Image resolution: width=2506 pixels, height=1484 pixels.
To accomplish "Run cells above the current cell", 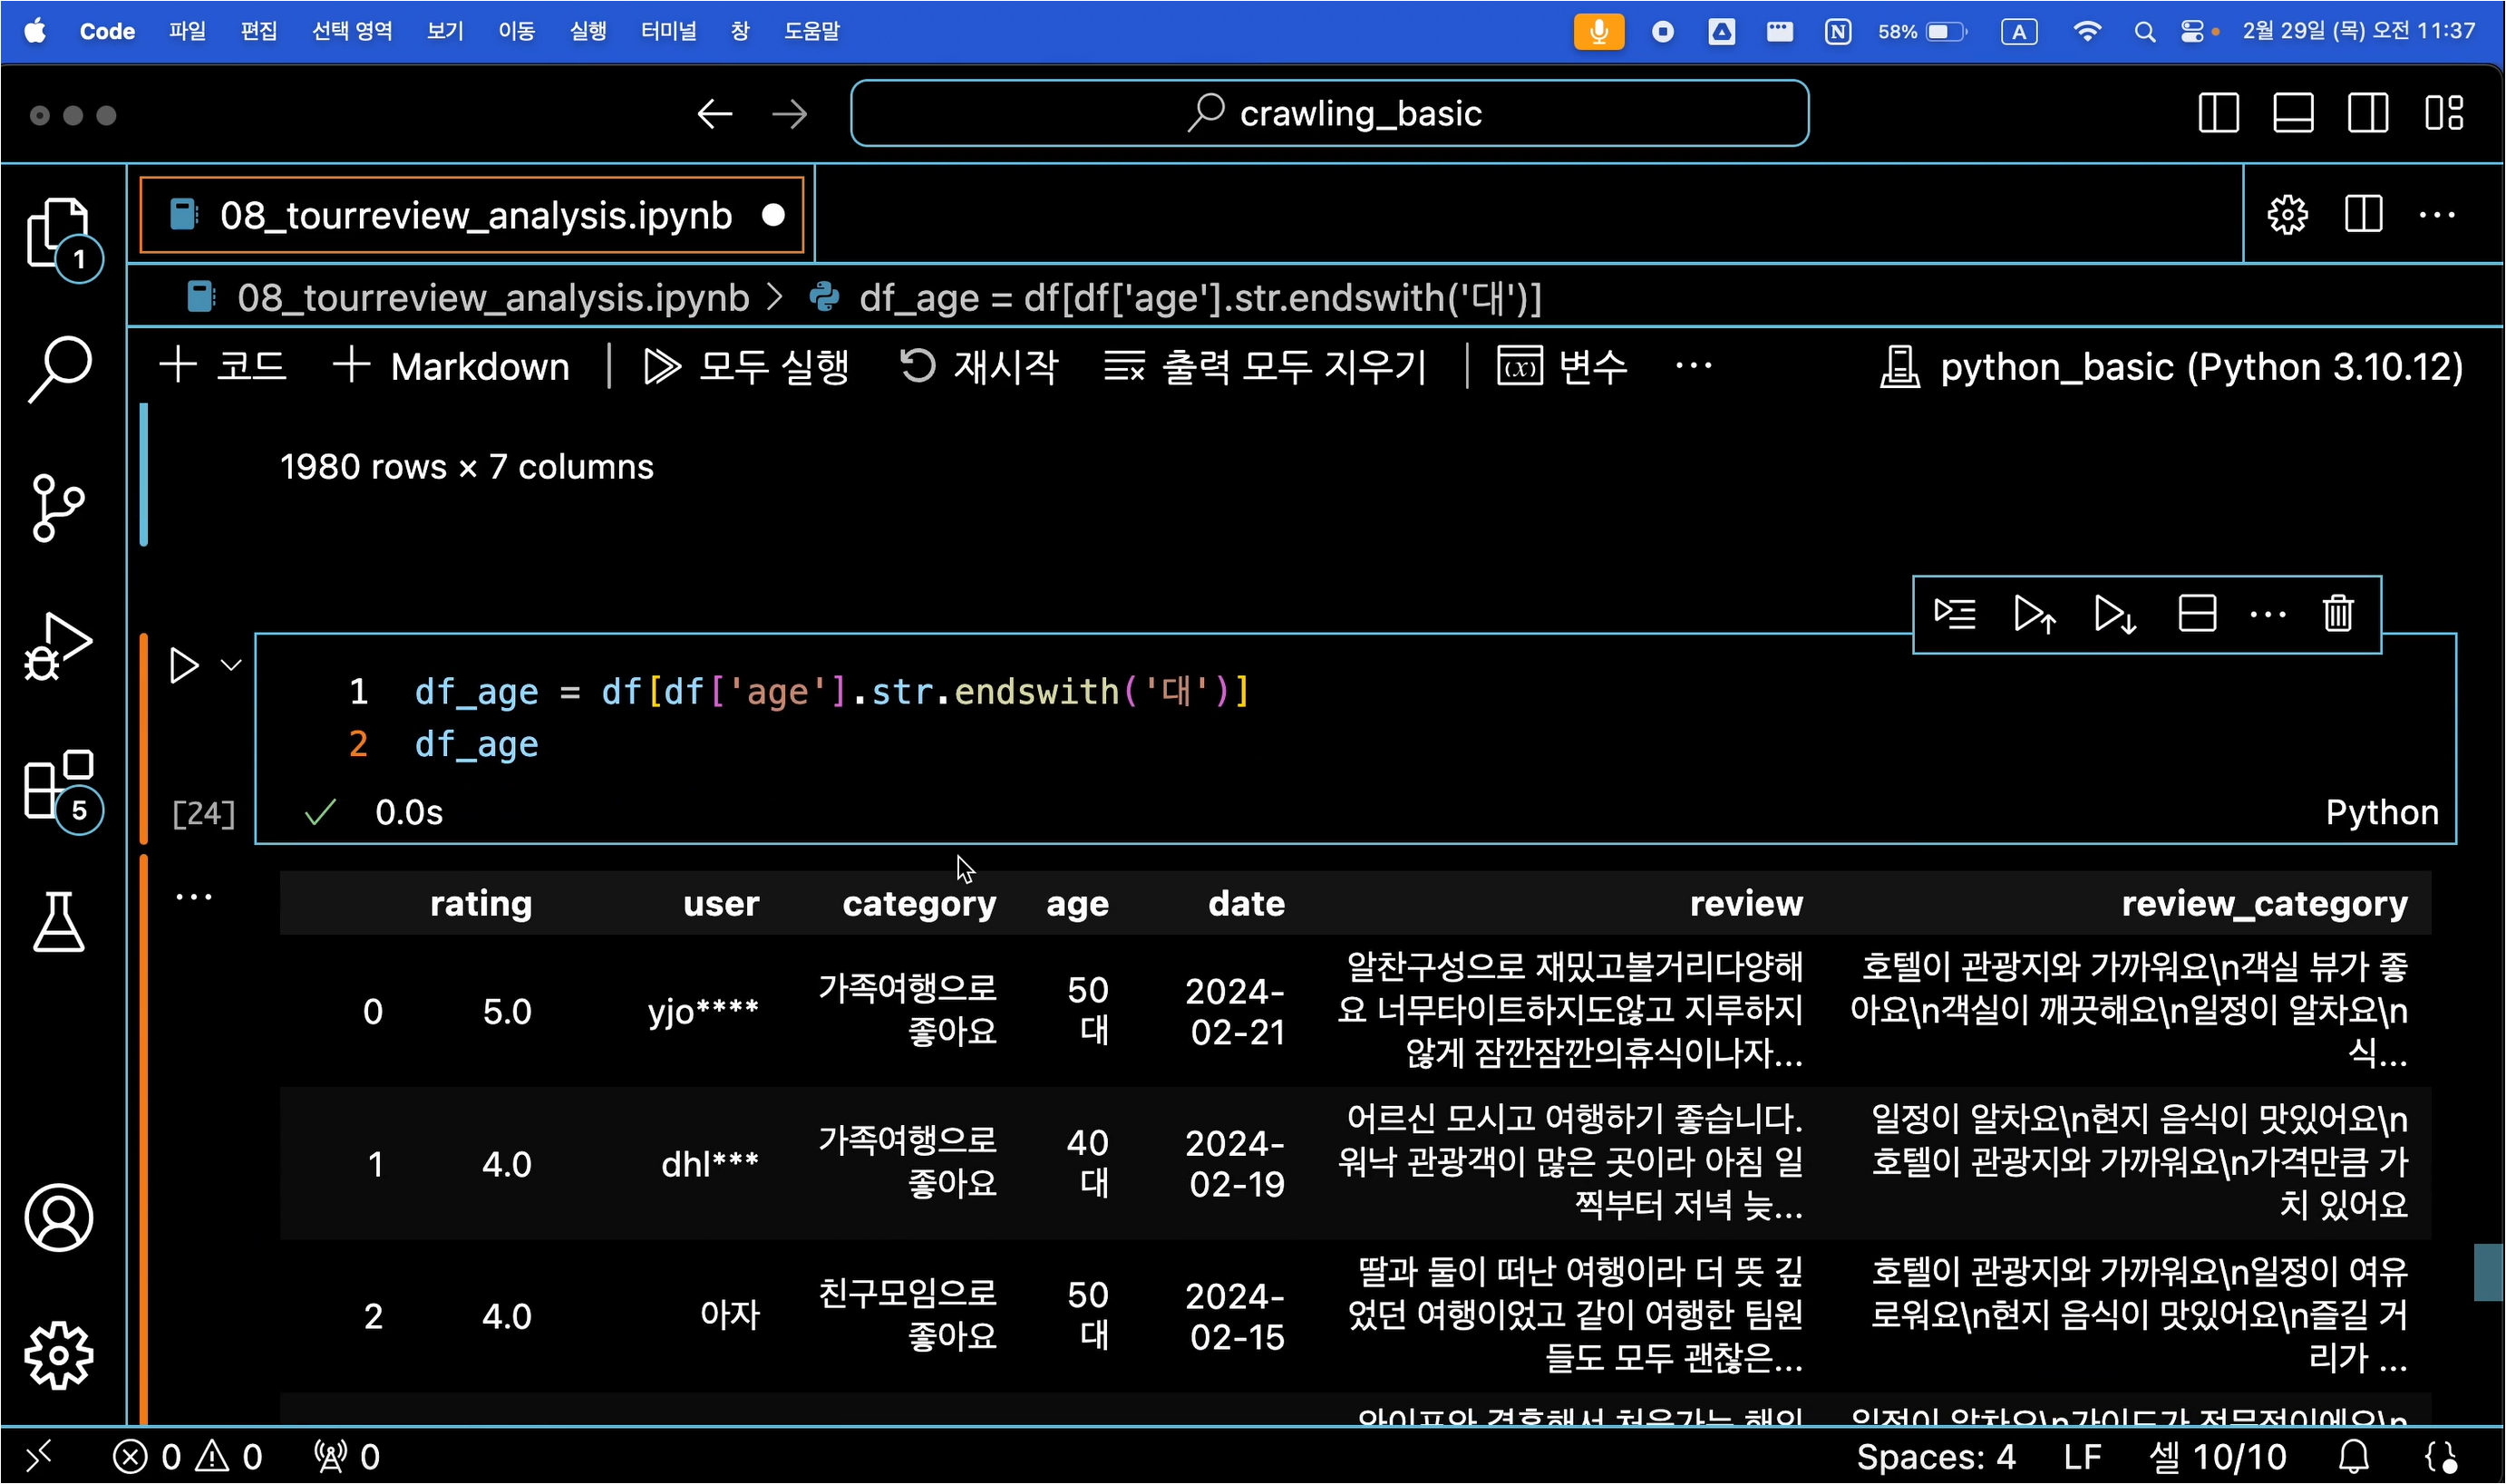I will click(x=2034, y=614).
